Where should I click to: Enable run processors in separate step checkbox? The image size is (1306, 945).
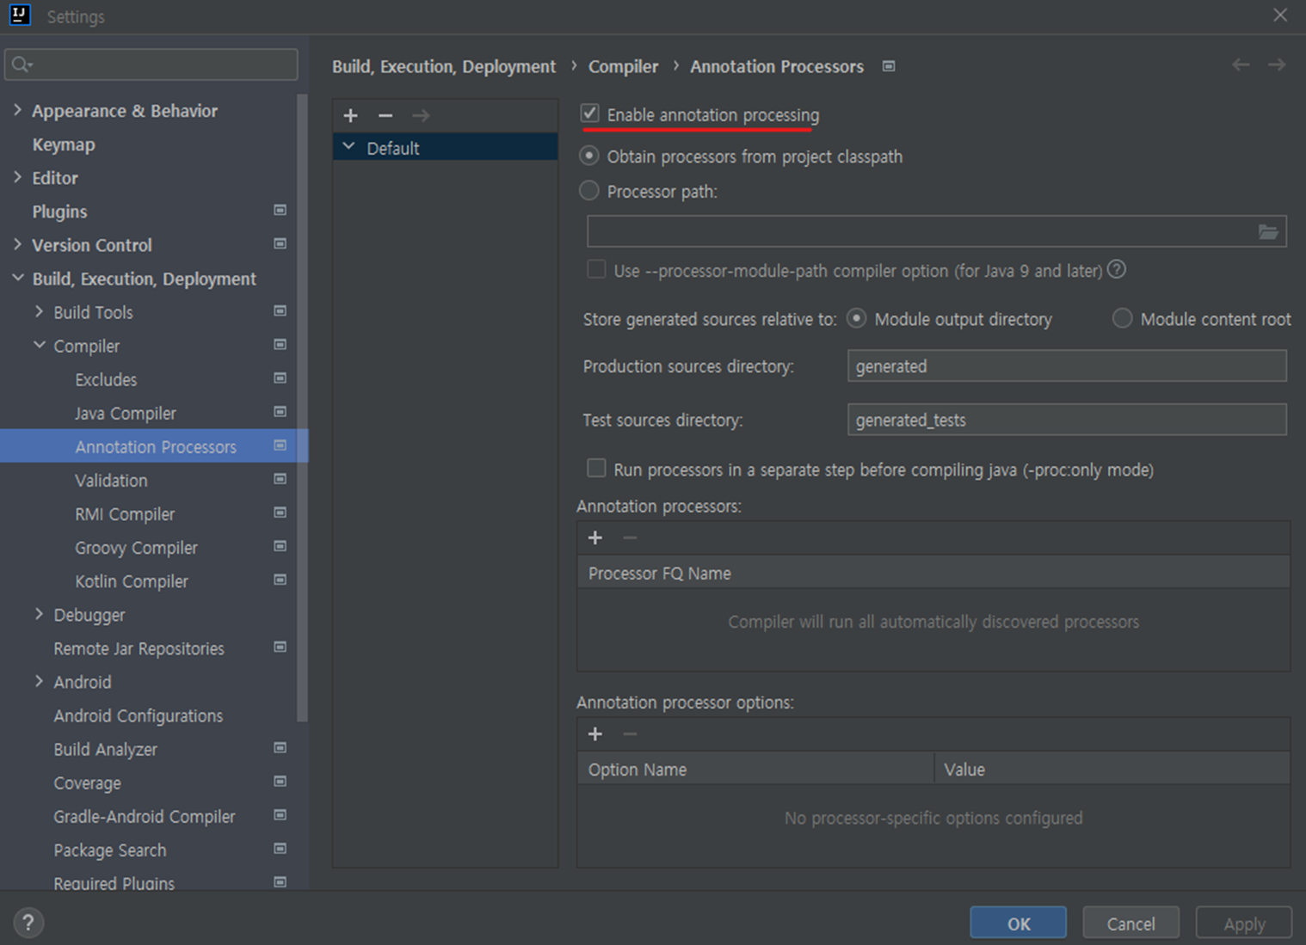coord(596,469)
